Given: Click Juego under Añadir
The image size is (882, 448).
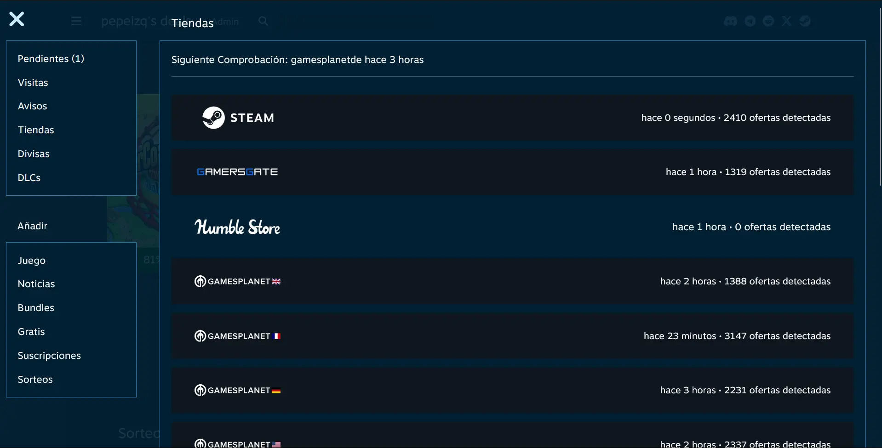Looking at the screenshot, I should coord(32,261).
